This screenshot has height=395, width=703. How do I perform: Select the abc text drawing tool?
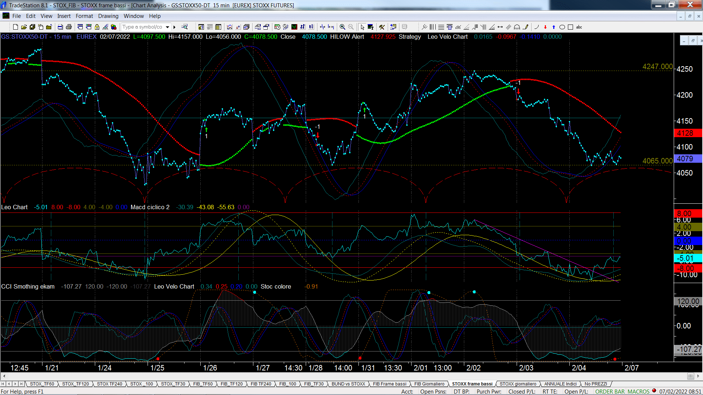pyautogui.click(x=579, y=27)
